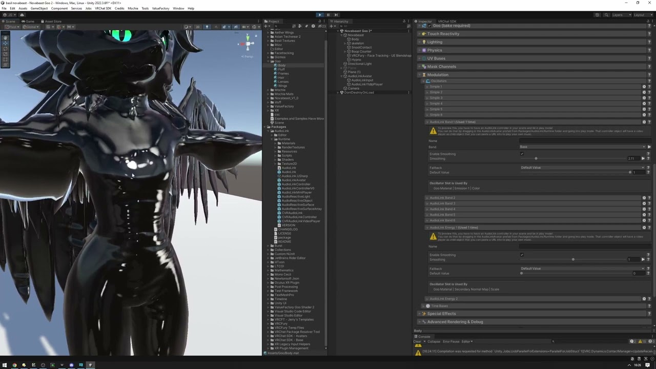Click the Console Clear button
The width and height of the screenshot is (656, 369).
pos(417,341)
